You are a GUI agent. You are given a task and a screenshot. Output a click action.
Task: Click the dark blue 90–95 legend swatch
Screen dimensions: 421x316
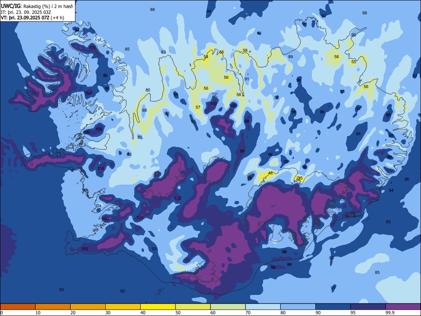click(x=333, y=307)
